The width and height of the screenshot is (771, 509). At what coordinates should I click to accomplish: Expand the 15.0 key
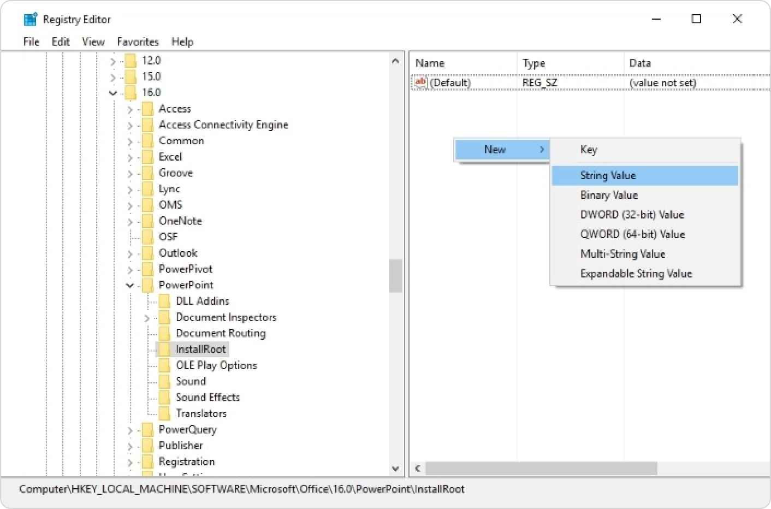click(x=113, y=77)
